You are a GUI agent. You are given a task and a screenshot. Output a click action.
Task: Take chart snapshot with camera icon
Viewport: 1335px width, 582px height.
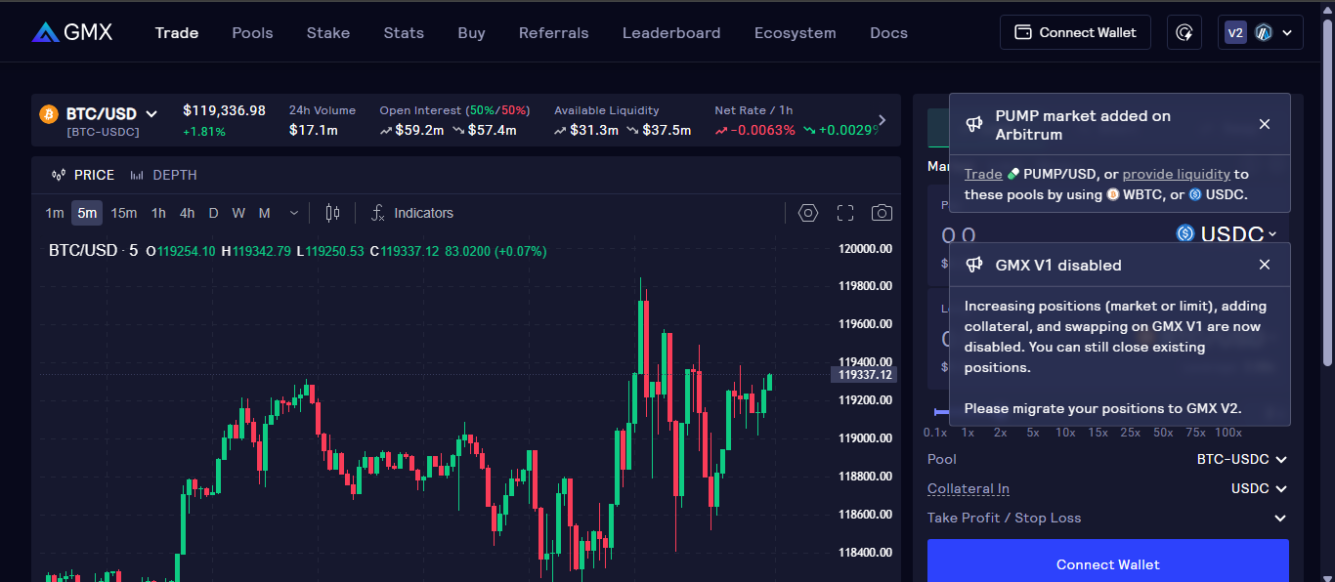click(x=882, y=213)
